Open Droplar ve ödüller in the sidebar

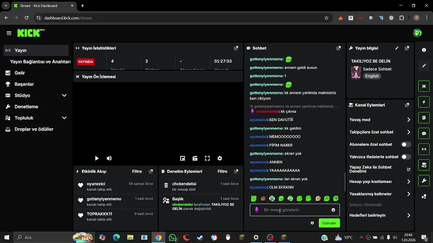[x=36, y=129]
